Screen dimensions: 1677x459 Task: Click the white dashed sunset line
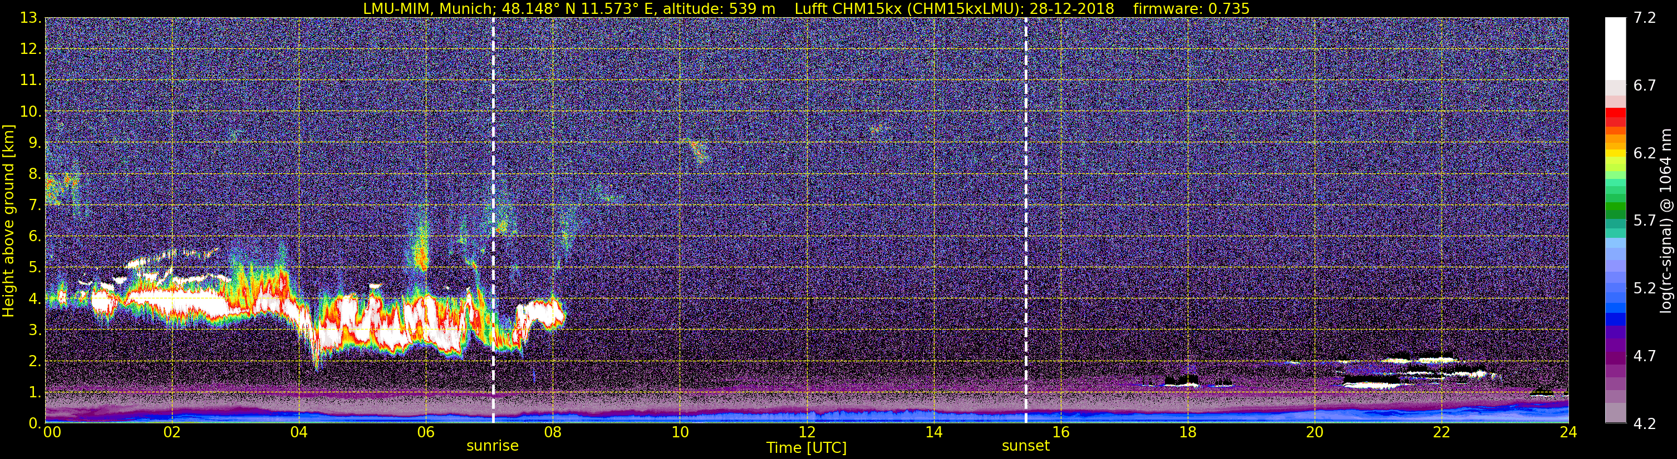tap(1026, 221)
